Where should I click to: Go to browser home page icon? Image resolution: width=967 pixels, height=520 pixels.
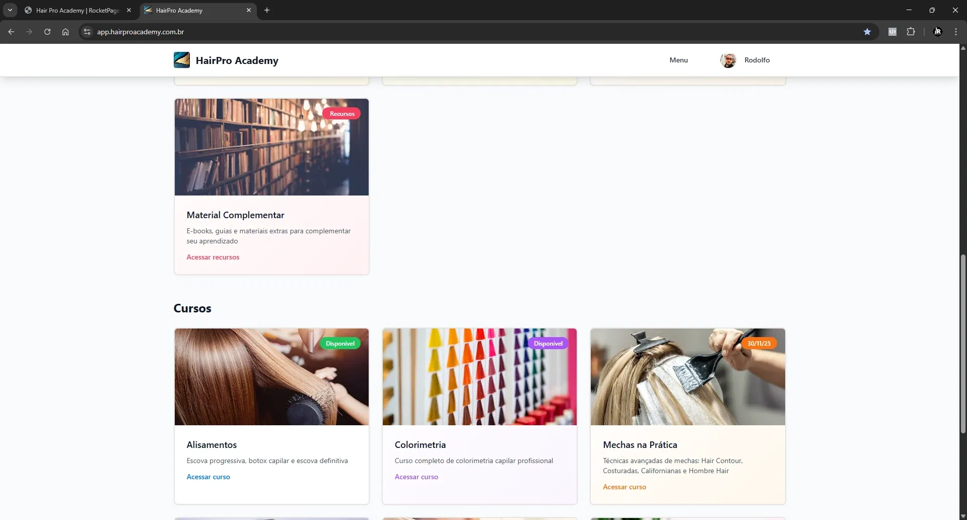click(x=65, y=32)
